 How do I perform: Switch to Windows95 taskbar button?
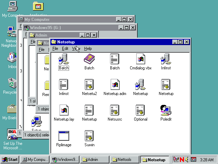click(x=65, y=160)
